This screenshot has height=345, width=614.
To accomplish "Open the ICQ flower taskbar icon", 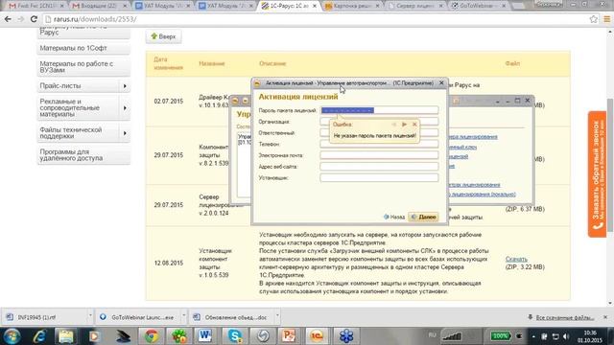I will click(179, 336).
